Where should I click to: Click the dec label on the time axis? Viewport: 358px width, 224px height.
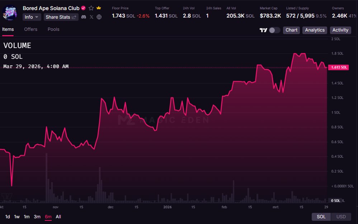110,207
